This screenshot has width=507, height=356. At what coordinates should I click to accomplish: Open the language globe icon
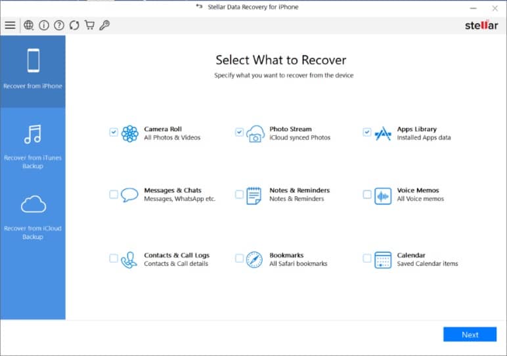coord(29,25)
